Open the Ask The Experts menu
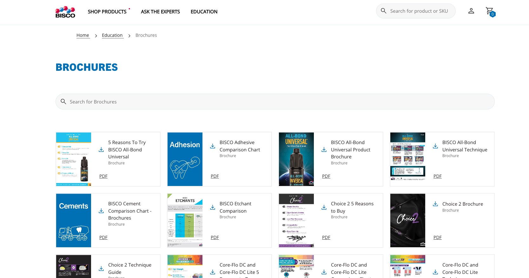Screen dimensions: 529x278 pyautogui.click(x=160, y=12)
